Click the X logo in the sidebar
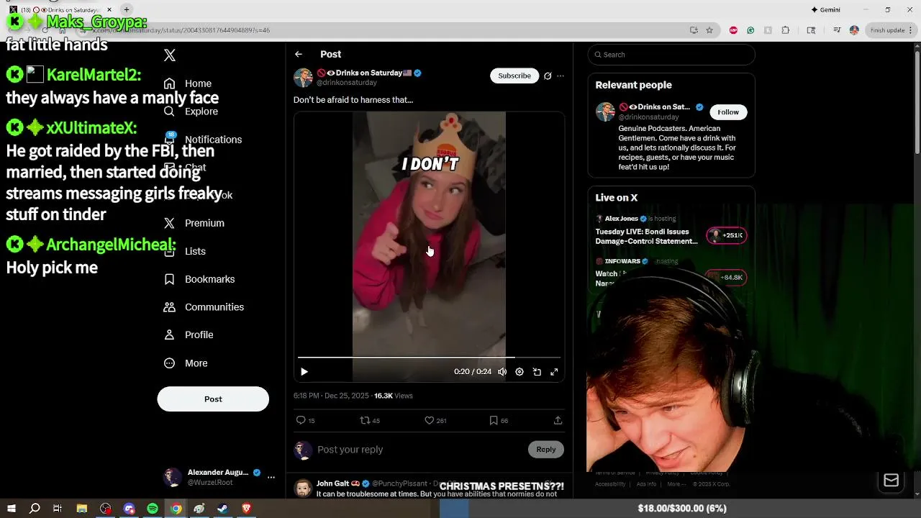 [170, 55]
